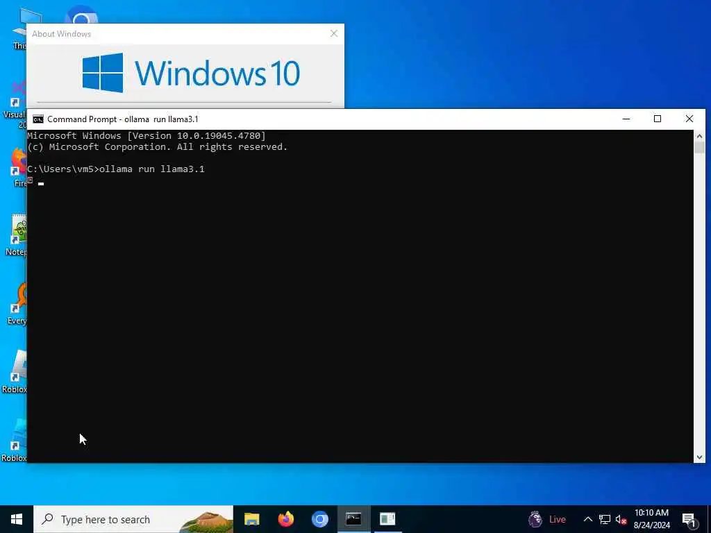Click the About Windows title text
This screenshot has height=533, width=711.
pyautogui.click(x=62, y=34)
